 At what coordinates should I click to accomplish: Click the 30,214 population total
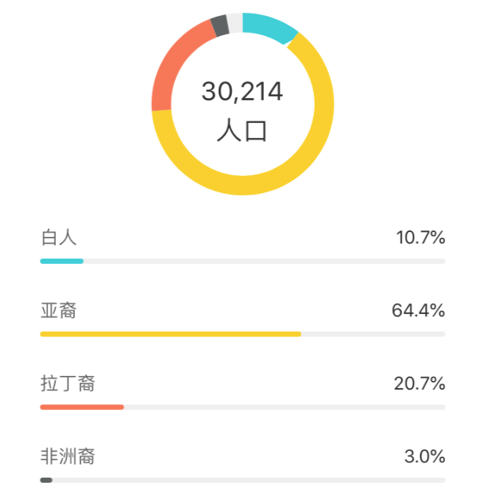(x=242, y=92)
